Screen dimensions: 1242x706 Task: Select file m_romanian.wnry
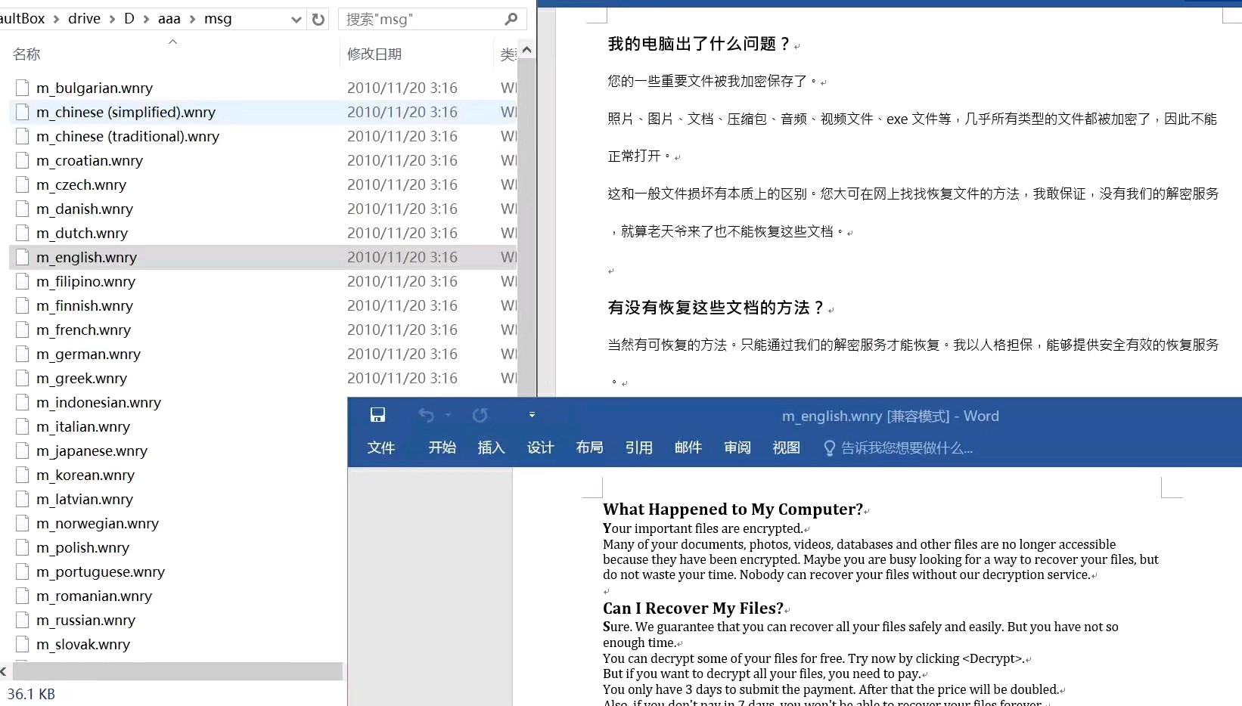[94, 596]
